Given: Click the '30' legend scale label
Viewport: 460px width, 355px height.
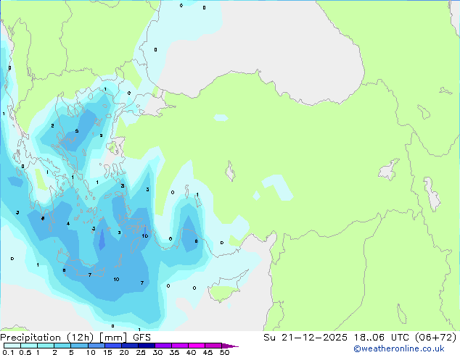Looking at the screenshot, I should pos(157,352).
